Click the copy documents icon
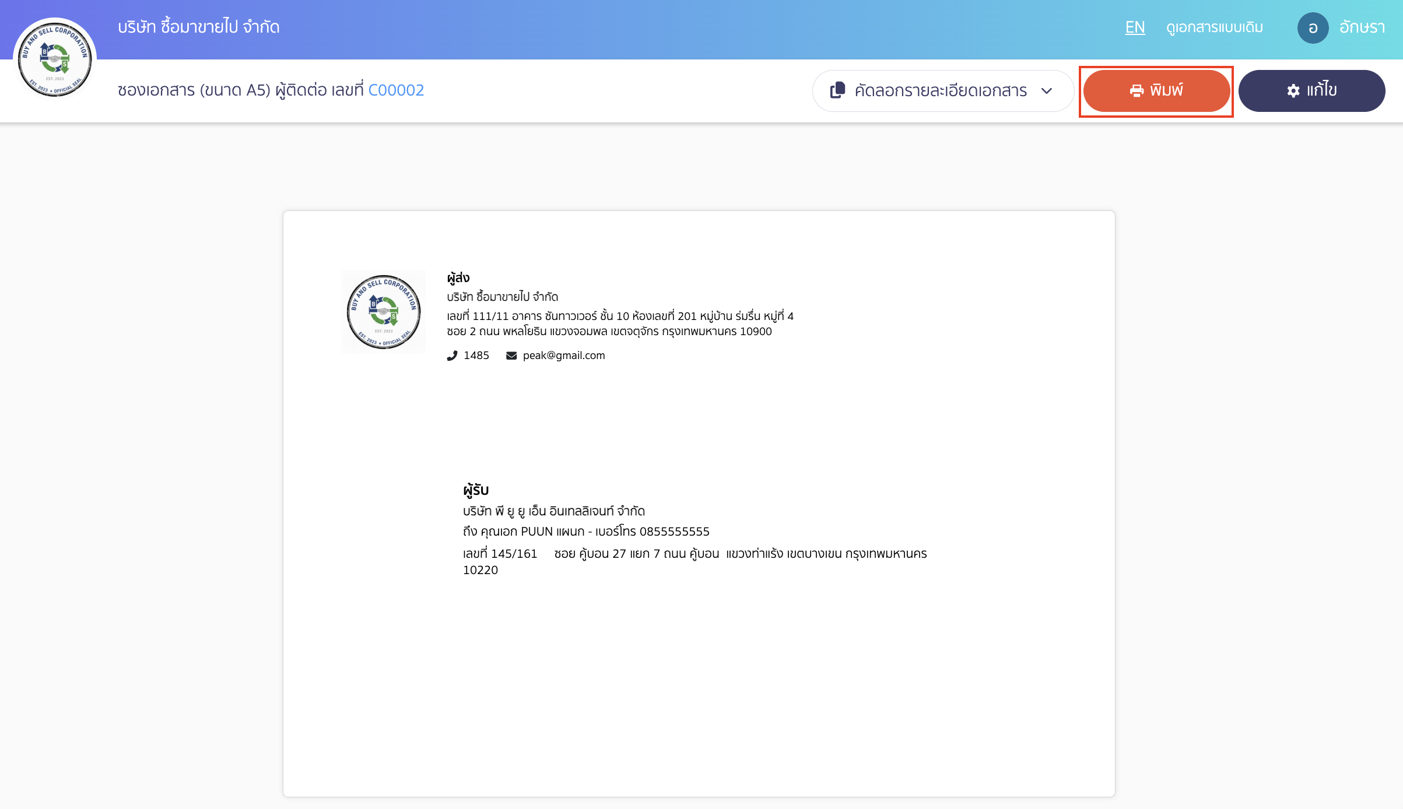1403x809 pixels. (x=837, y=90)
